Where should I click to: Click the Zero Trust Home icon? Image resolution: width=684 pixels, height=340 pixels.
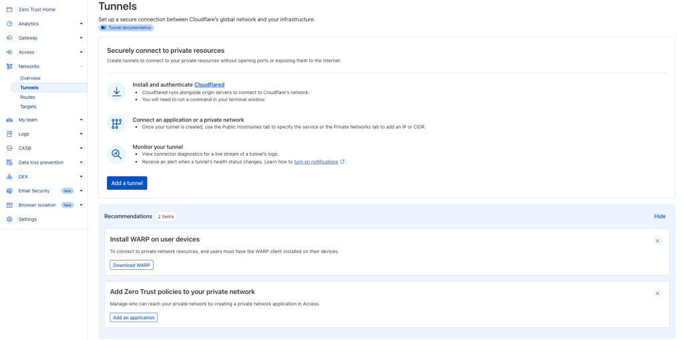[9, 9]
